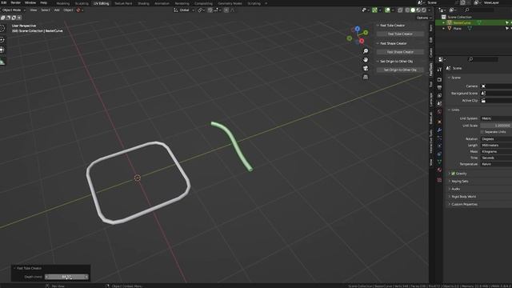Switch to wireframe viewport shading
Screen dimensions: 512x288
[407, 10]
